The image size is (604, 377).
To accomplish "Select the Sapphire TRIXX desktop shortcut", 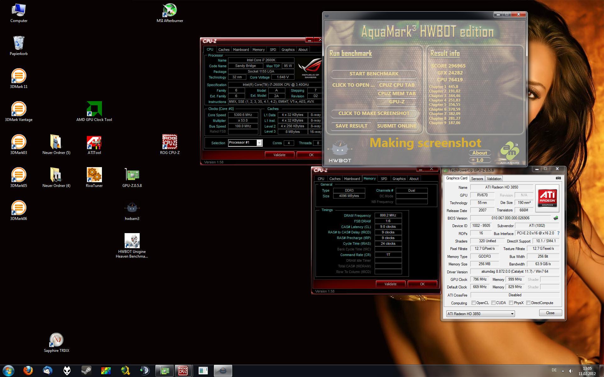I will click(x=57, y=343).
